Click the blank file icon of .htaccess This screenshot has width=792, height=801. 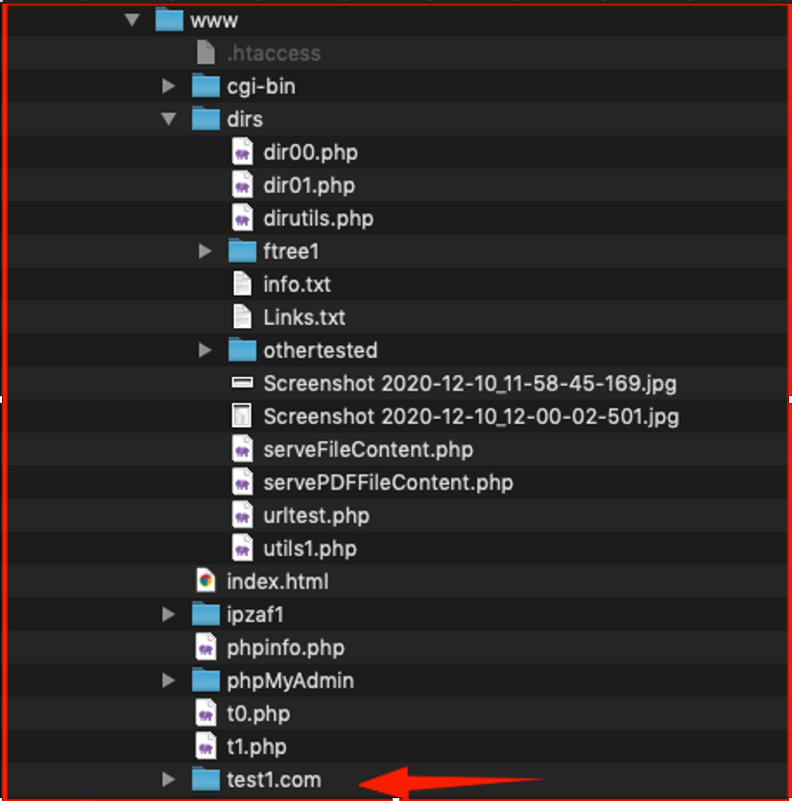tap(205, 53)
